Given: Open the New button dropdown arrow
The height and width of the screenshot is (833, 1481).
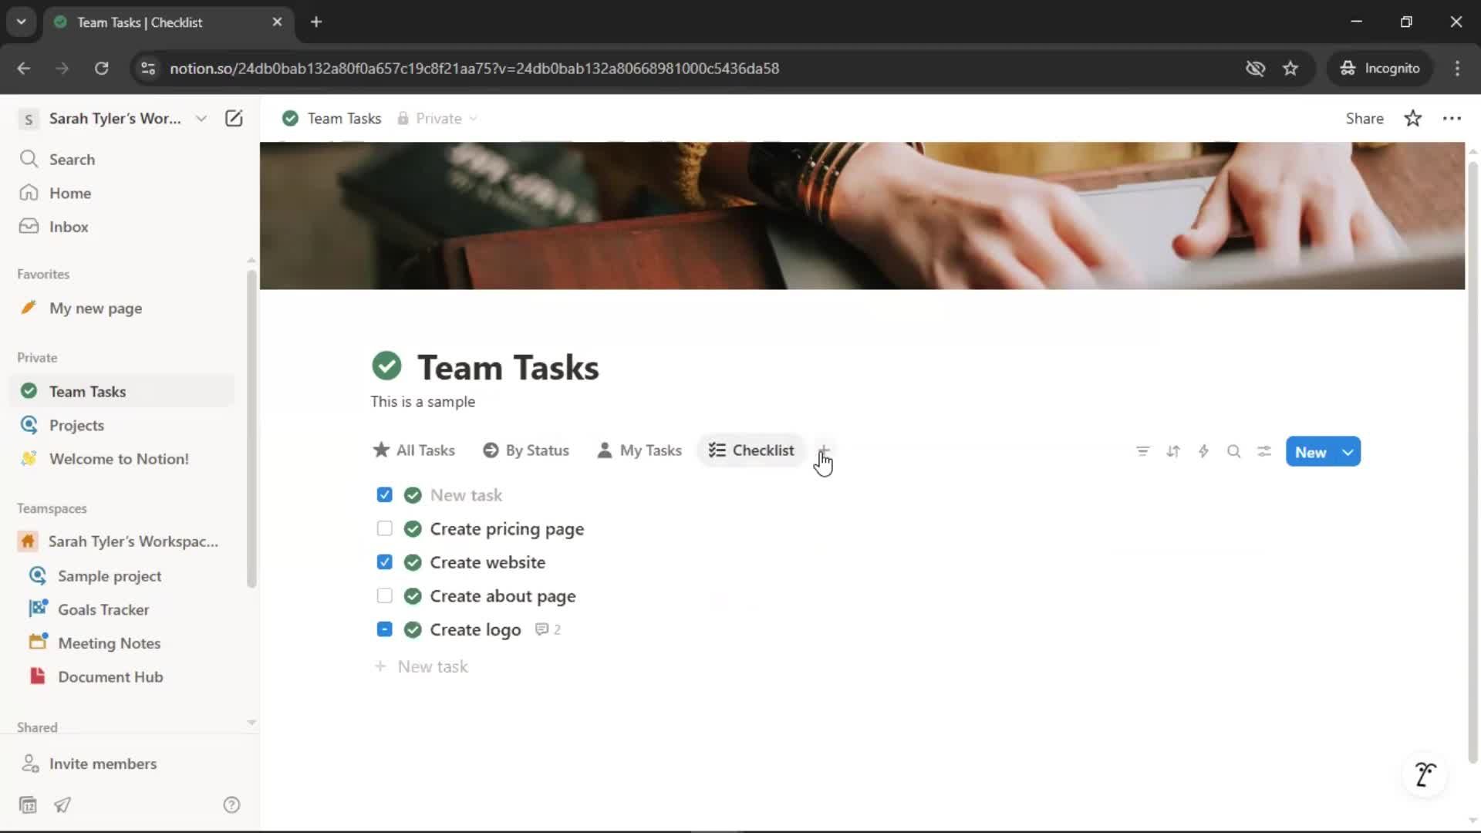Looking at the screenshot, I should pos(1348,452).
